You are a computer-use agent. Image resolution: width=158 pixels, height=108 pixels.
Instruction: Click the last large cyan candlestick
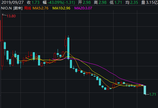[145, 90]
